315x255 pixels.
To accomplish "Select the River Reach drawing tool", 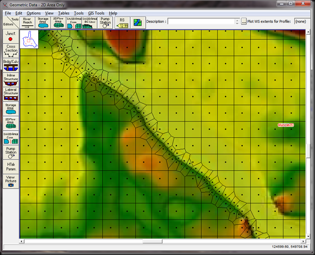I will 27,22.
